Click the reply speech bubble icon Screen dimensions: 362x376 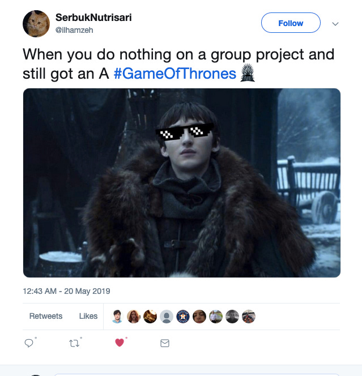[x=29, y=343]
